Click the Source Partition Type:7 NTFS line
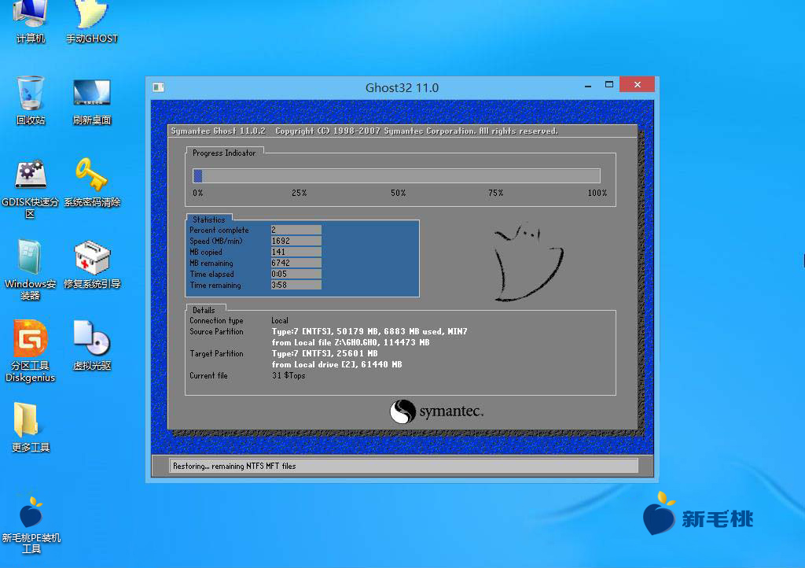This screenshot has width=805, height=568. click(x=369, y=332)
